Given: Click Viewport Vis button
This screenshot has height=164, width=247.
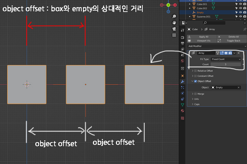Looking at the screenshot, I should click(x=202, y=41).
